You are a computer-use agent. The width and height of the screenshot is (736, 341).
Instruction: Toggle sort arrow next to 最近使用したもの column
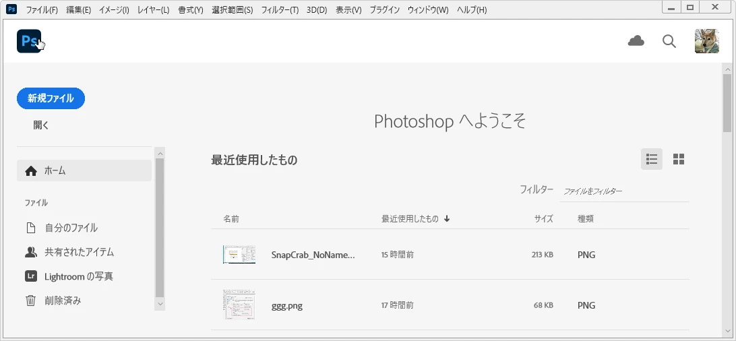447,218
